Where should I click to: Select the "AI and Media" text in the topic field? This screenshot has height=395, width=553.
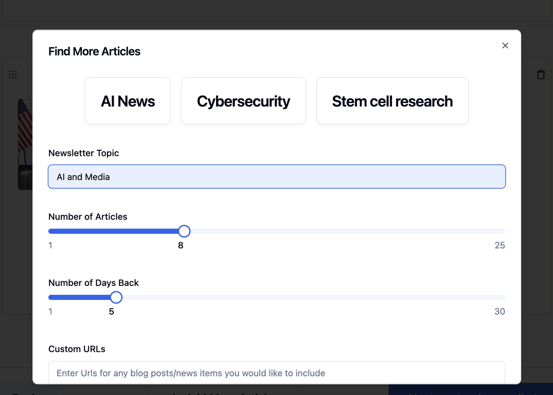[82, 176]
